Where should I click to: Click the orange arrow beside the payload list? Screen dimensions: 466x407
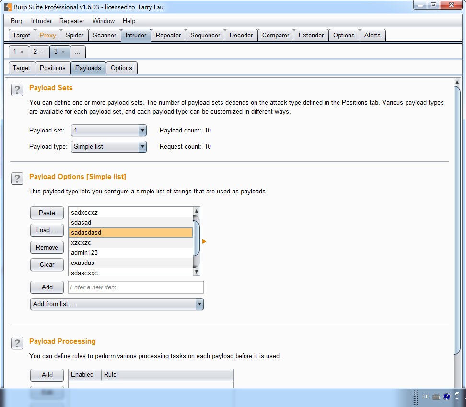[204, 241]
